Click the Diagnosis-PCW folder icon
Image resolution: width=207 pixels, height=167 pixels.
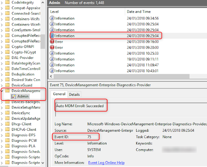[7, 140]
